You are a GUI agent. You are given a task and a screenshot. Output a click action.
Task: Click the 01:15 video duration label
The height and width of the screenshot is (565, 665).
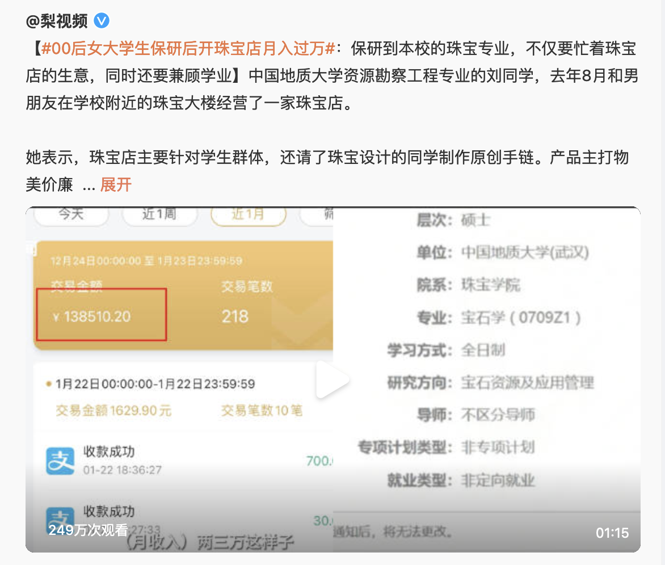(x=612, y=533)
